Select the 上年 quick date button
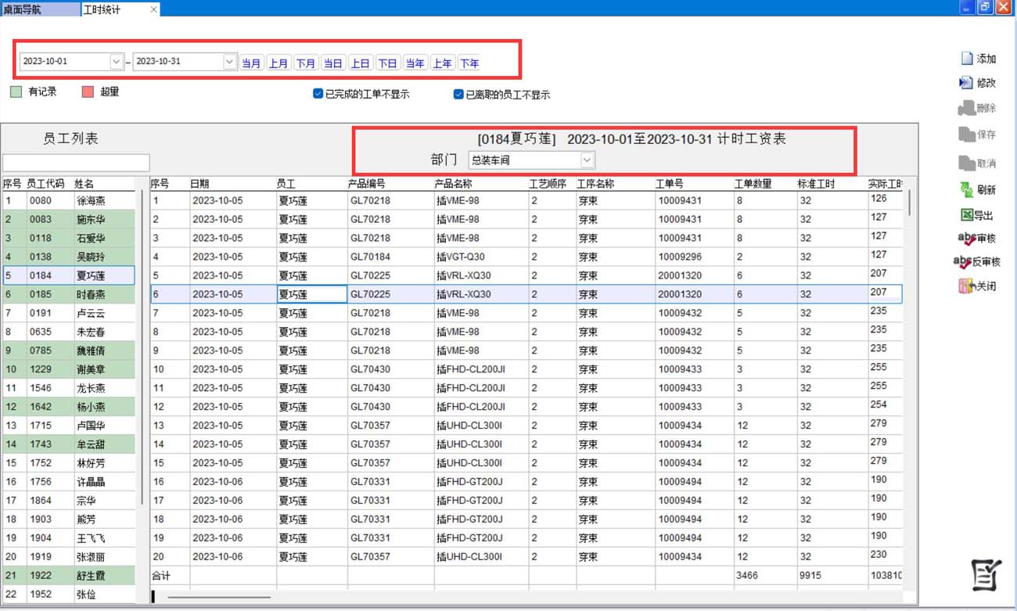The image size is (1017, 611). [x=442, y=63]
